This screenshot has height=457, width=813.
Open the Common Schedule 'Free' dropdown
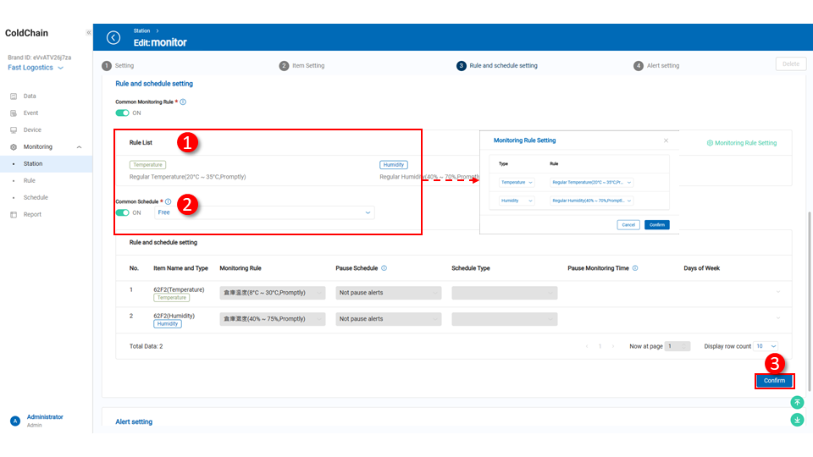(264, 212)
